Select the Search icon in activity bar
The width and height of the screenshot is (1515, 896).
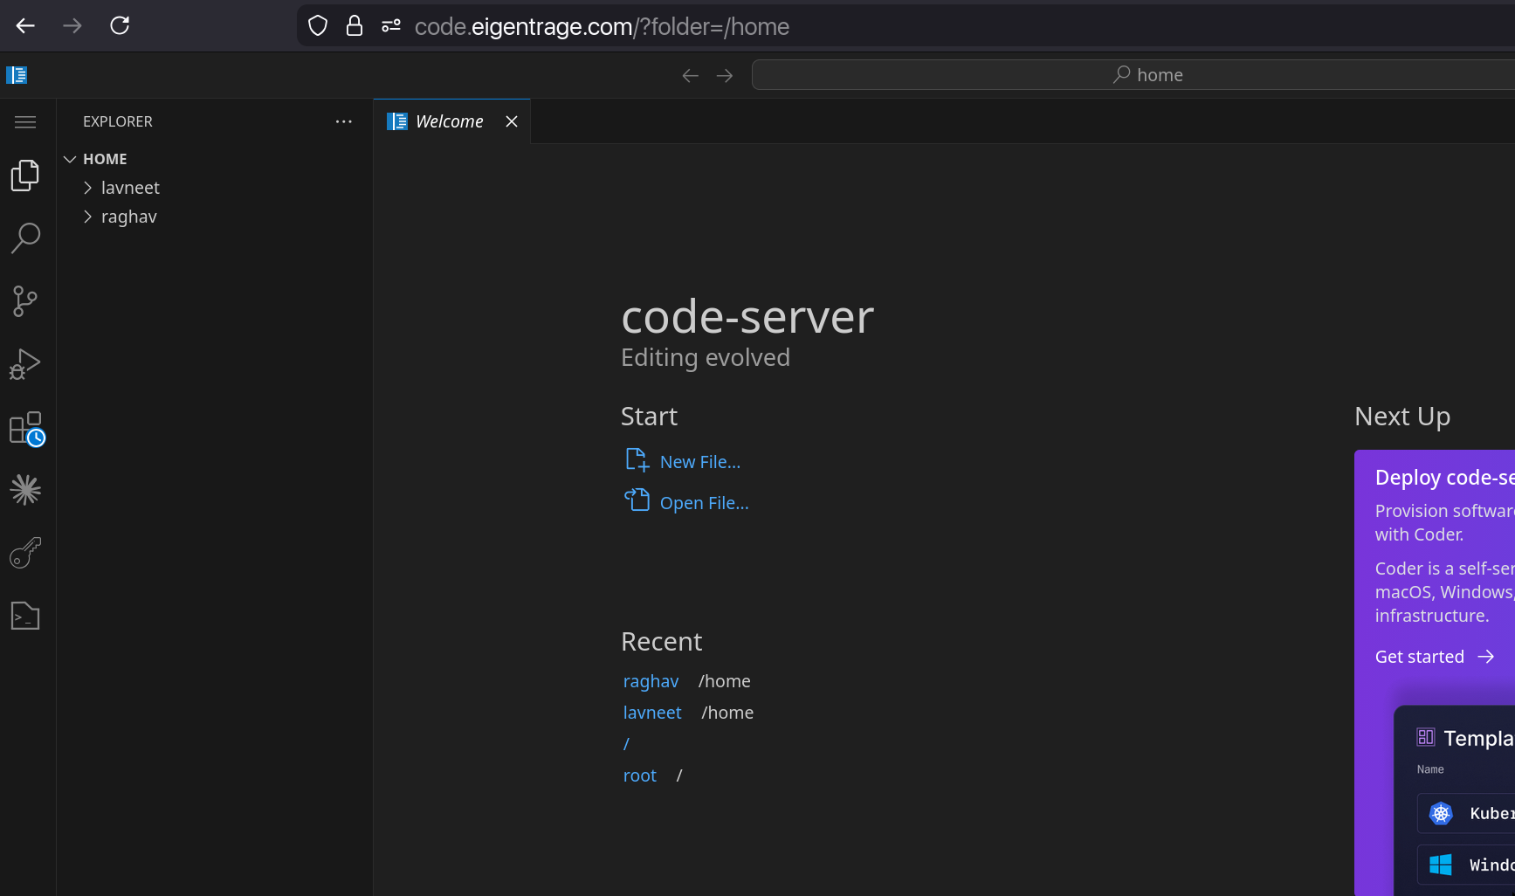coord(25,238)
